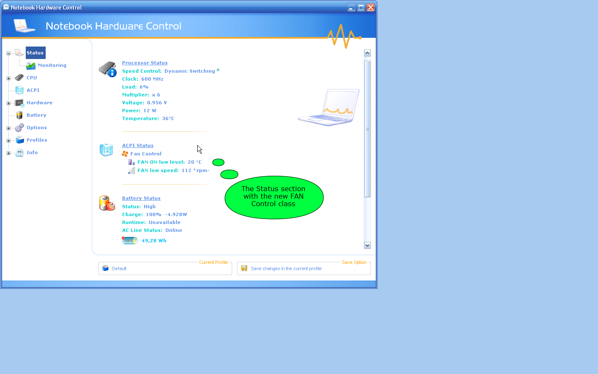Click the vertical scrollbar thumb
The width and height of the screenshot is (598, 374).
click(x=367, y=129)
